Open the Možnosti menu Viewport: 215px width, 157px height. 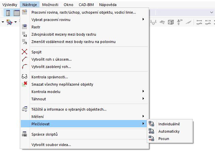50,5
